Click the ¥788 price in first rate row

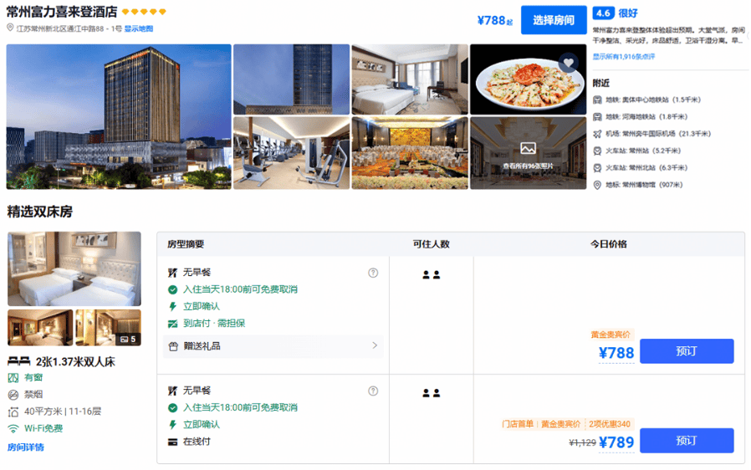coord(616,353)
